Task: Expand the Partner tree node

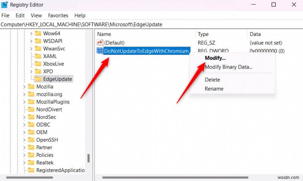Action: point(24,148)
